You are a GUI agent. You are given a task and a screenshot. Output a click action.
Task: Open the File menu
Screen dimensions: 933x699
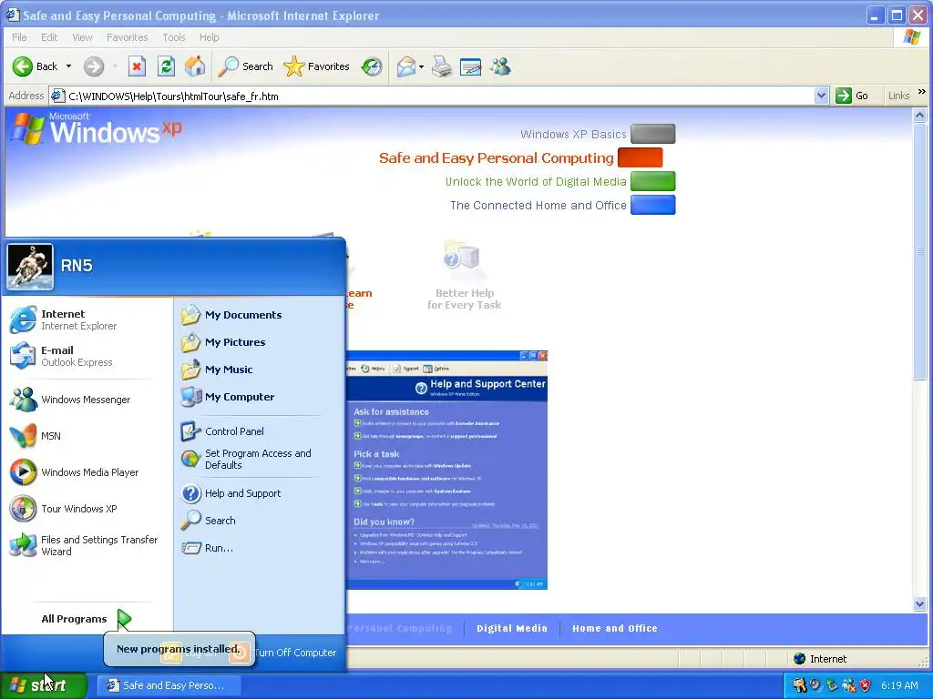19,37
